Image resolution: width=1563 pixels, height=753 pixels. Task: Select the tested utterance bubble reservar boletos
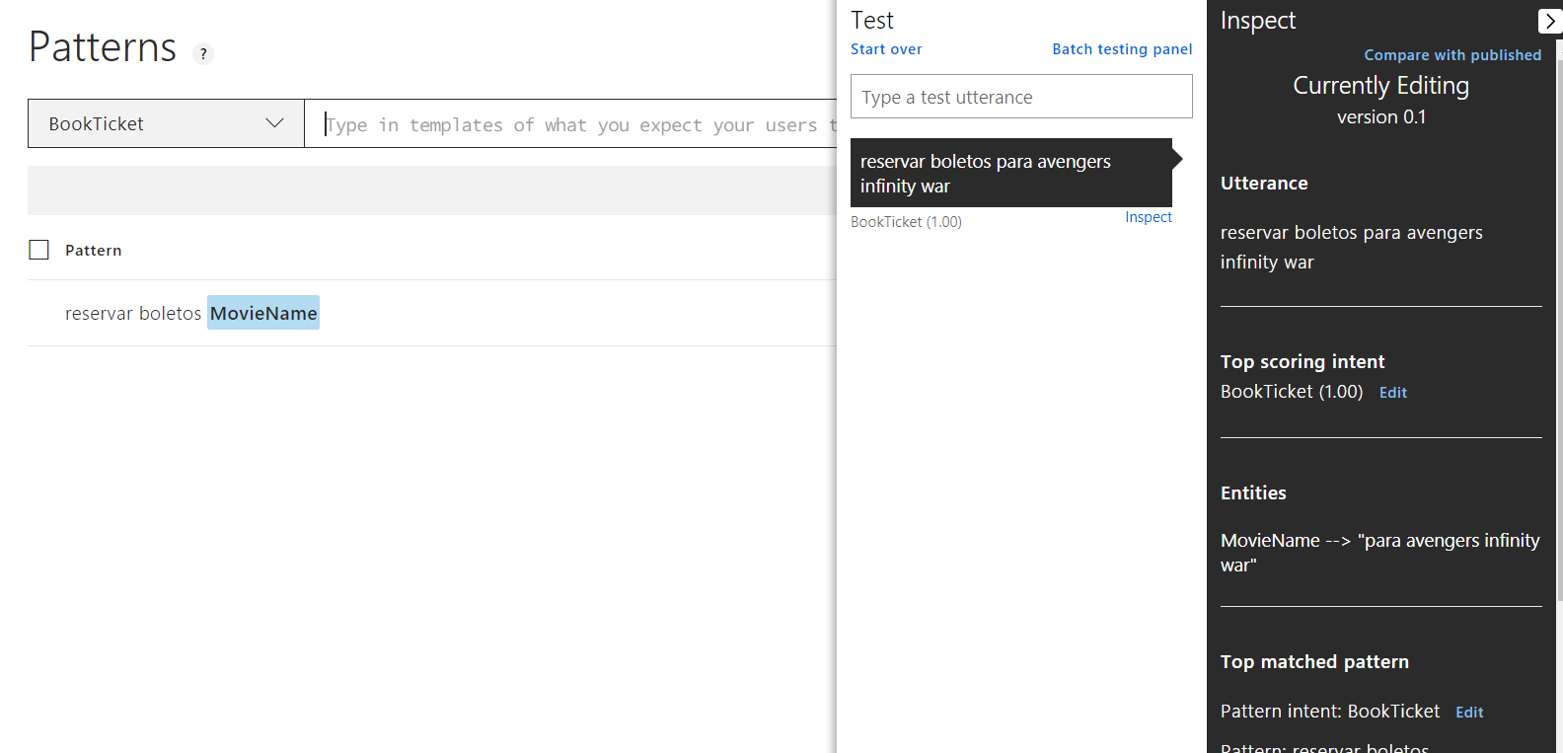1011,173
